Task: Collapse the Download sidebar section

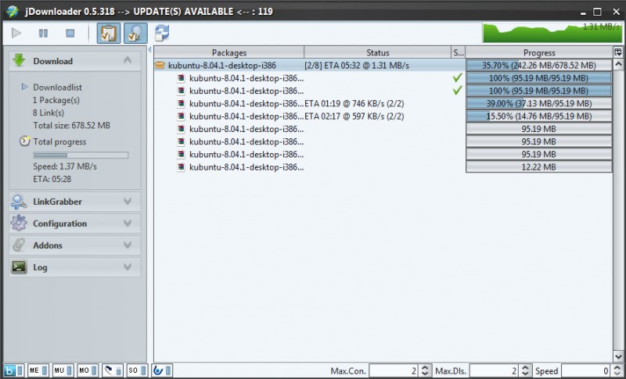Action: pyautogui.click(x=128, y=61)
